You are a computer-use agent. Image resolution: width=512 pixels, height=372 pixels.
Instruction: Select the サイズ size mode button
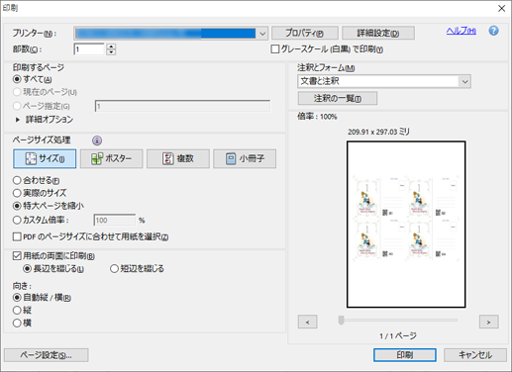45,158
